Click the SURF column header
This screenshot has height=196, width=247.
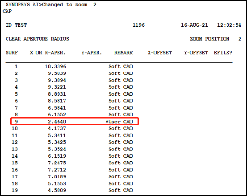tap(12, 53)
